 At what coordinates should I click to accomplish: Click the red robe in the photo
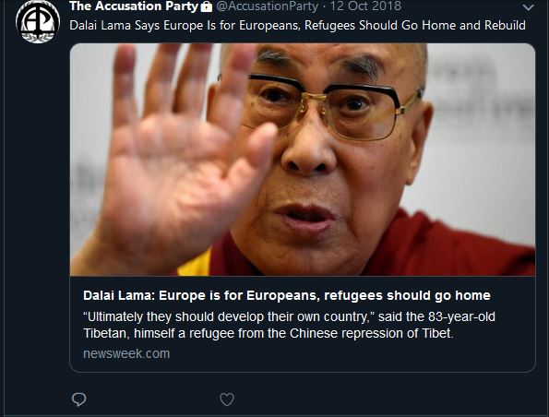pyautogui.click(x=455, y=245)
